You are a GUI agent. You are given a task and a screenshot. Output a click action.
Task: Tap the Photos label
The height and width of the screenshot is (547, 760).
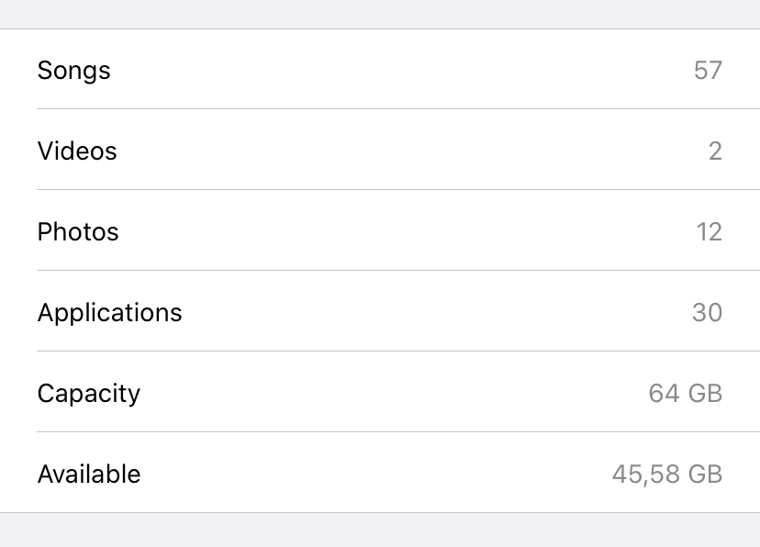point(78,232)
